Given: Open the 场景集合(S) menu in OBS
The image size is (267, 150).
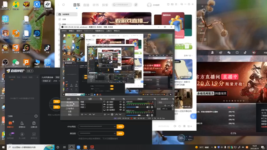Looking at the screenshot, I should point(99,31).
